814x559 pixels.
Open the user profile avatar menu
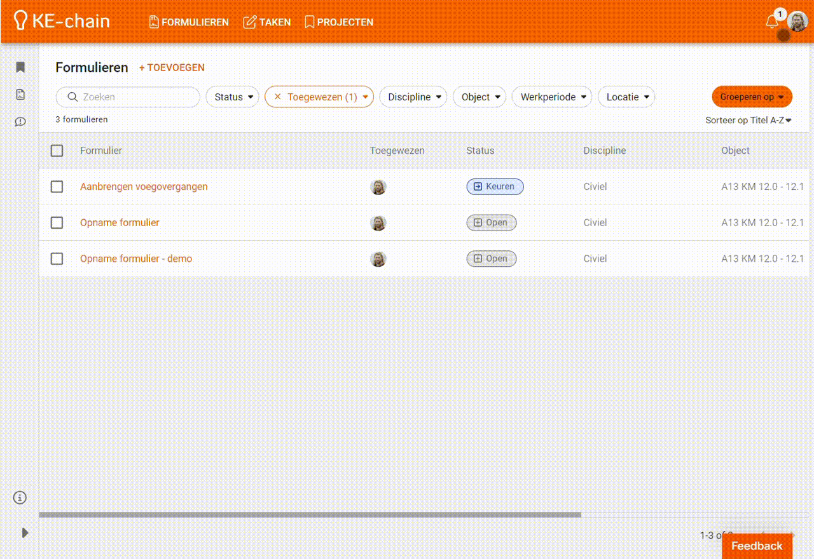pos(797,22)
